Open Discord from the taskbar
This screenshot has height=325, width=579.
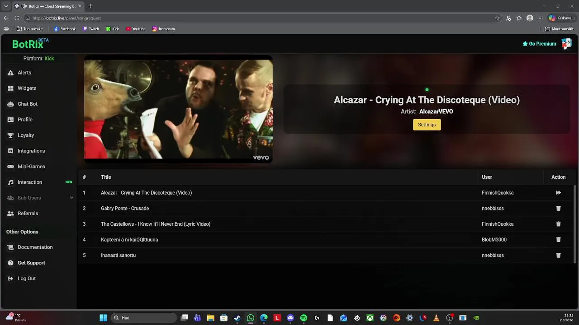click(290, 318)
